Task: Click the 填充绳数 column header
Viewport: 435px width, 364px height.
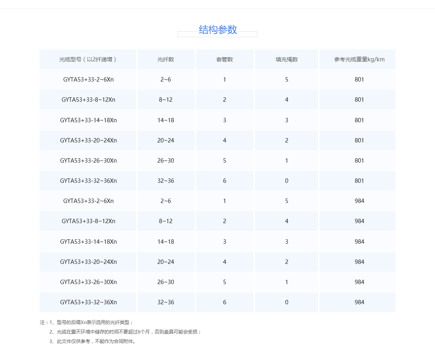Action: click(x=287, y=59)
